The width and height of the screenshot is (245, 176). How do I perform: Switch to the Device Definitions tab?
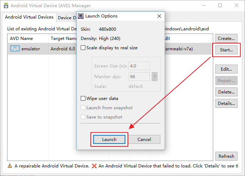point(67,17)
